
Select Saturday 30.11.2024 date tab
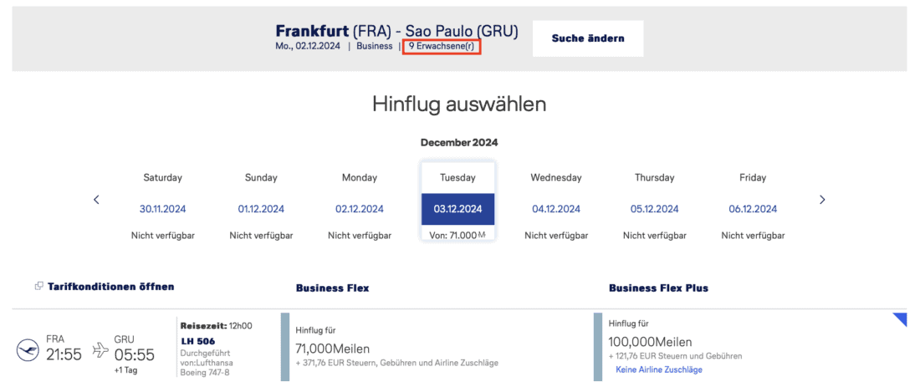(x=162, y=209)
